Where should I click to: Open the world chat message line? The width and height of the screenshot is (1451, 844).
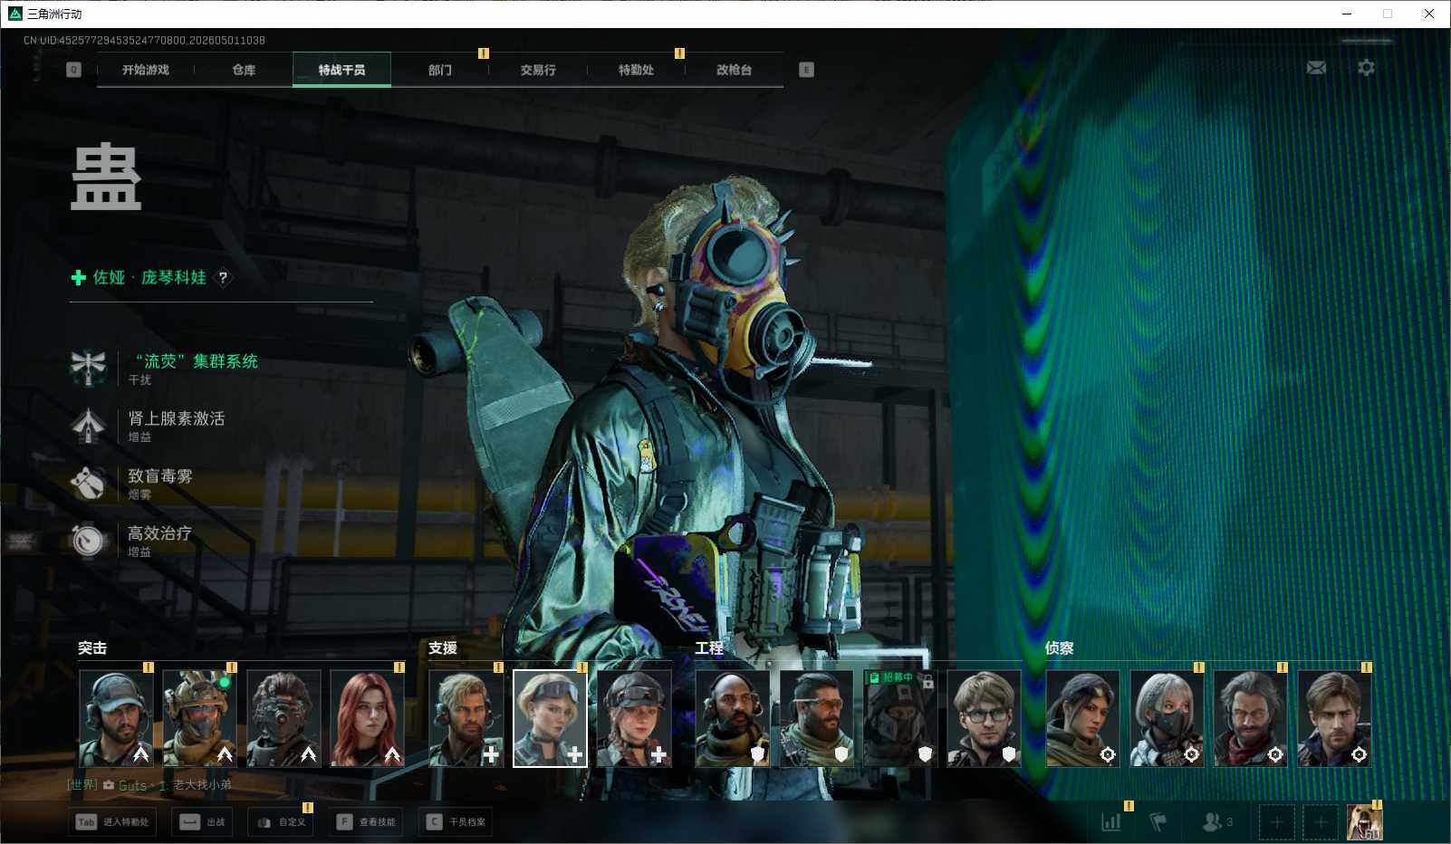coord(149,785)
